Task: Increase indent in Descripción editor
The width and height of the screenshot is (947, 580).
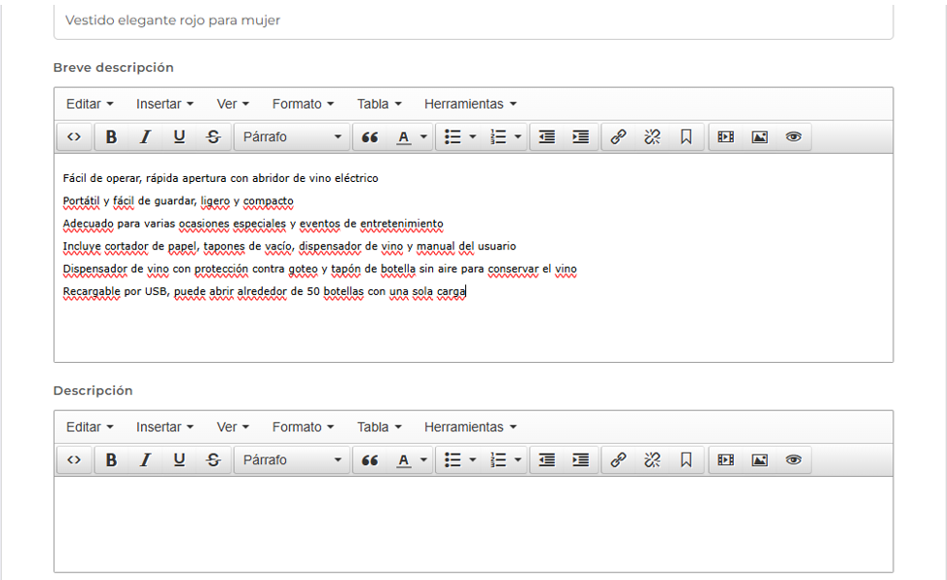Action: click(581, 460)
